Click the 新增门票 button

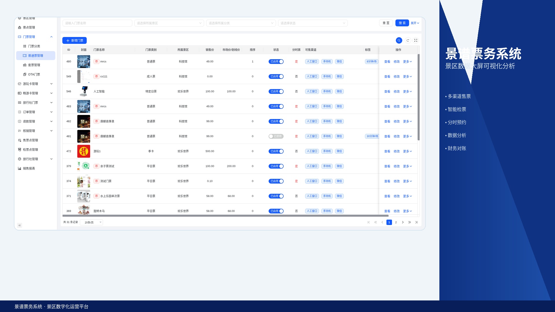(x=75, y=40)
